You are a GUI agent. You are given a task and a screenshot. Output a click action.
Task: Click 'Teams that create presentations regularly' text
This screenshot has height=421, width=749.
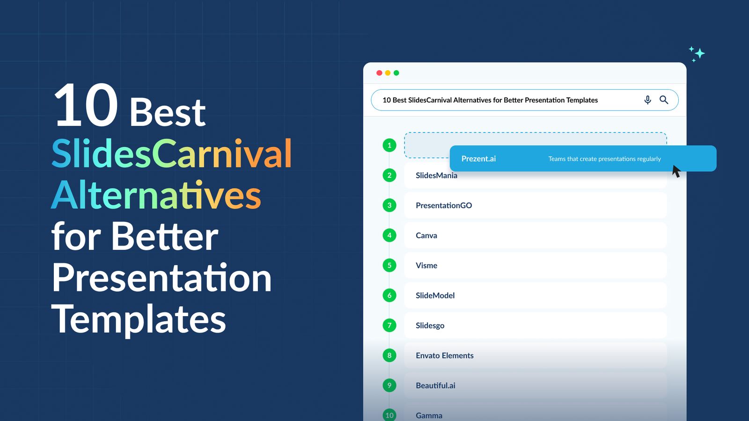coord(605,159)
